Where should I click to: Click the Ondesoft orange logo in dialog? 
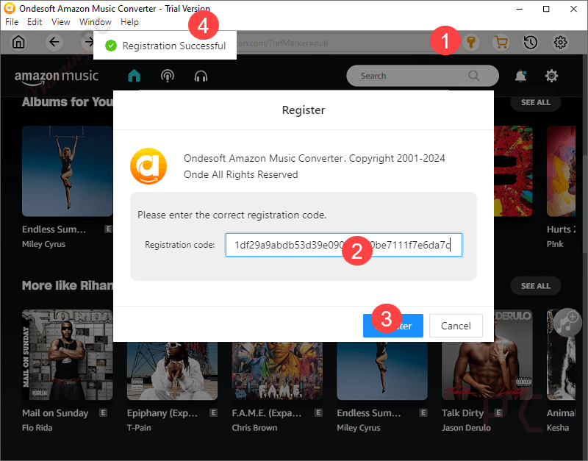point(148,166)
